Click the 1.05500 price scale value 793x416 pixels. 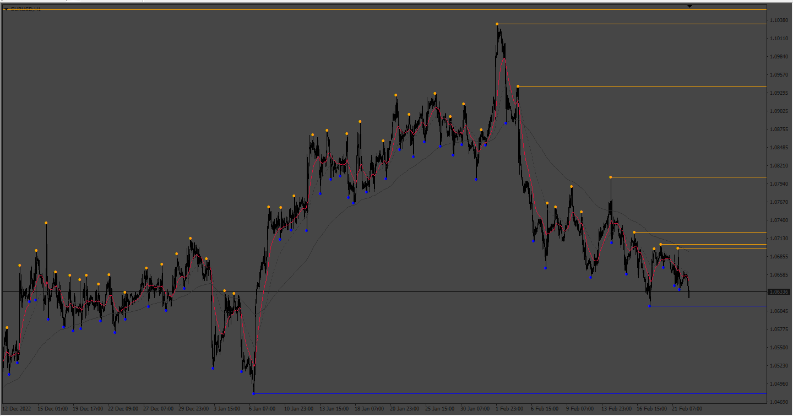779,348
